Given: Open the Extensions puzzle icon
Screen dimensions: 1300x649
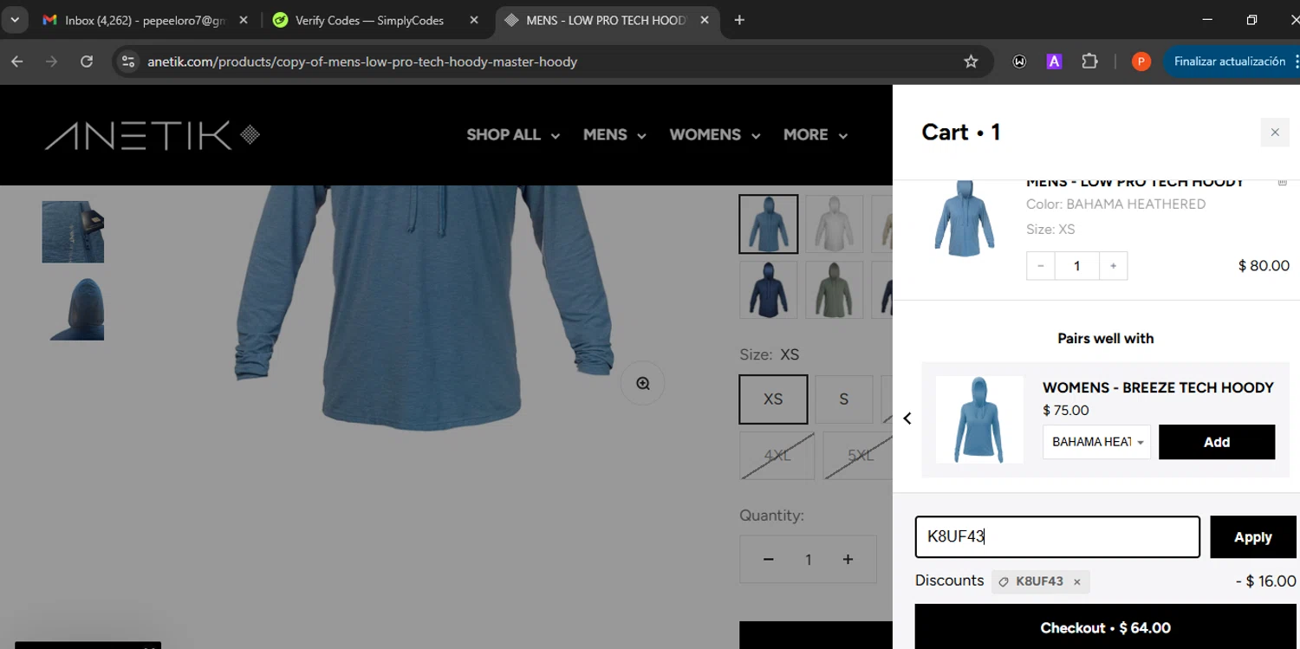Looking at the screenshot, I should (x=1089, y=62).
